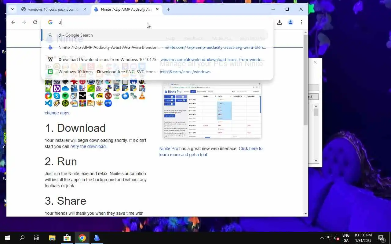Click the volume icon in system tray
This screenshot has height=244, width=391.
click(337, 238)
